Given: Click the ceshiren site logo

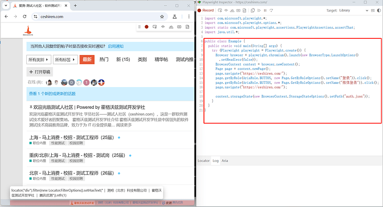Looking at the screenshot, I should click(28, 31).
